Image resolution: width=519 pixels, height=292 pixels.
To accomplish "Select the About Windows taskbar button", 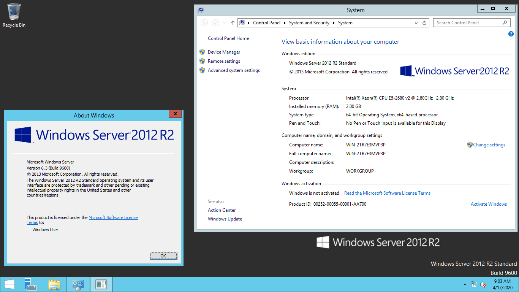I will point(101,284).
